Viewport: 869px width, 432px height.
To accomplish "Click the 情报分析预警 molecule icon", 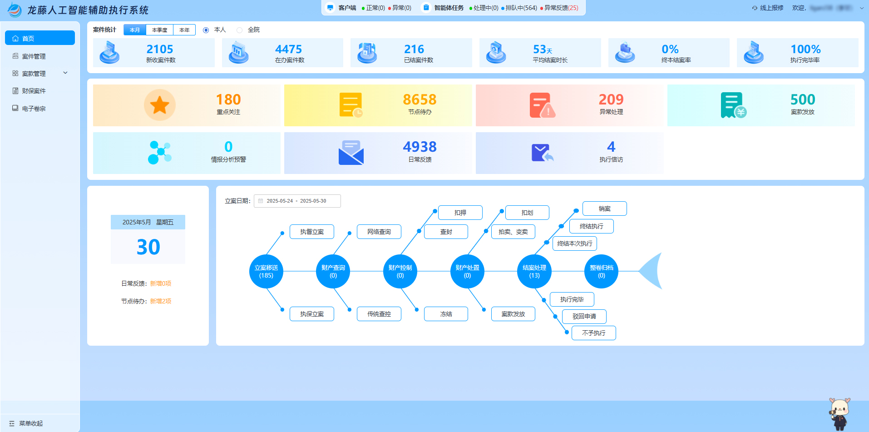I will pyautogui.click(x=159, y=153).
